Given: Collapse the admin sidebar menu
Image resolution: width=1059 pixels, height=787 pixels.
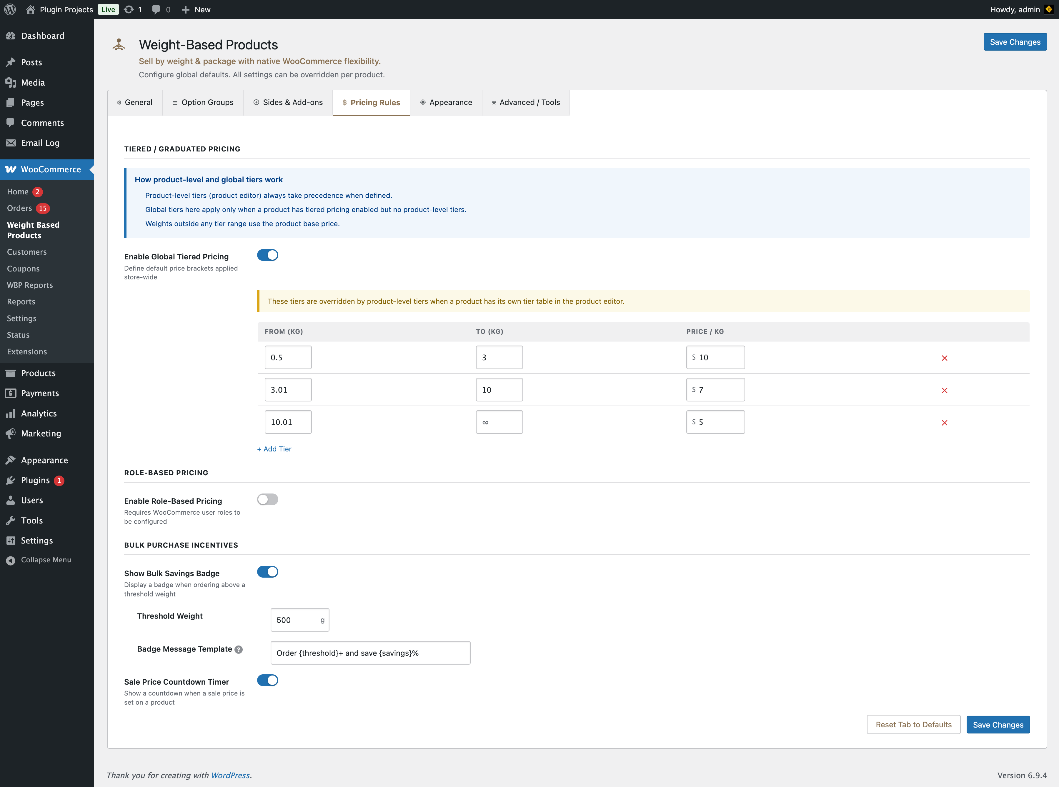Looking at the screenshot, I should [11, 560].
